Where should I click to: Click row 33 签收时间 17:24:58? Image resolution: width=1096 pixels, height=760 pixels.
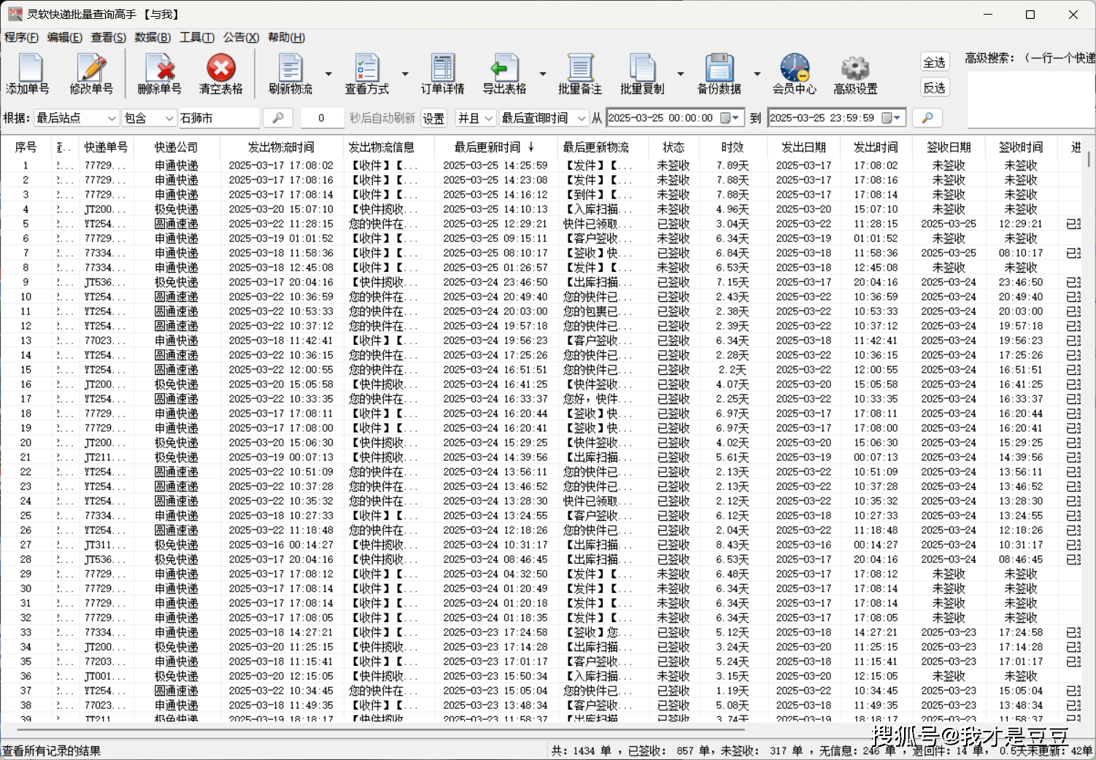click(x=1021, y=632)
